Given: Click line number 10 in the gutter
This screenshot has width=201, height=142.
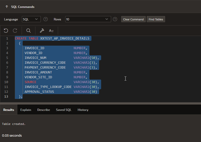Looking at the screenshot, I should pyautogui.click(x=6, y=82).
